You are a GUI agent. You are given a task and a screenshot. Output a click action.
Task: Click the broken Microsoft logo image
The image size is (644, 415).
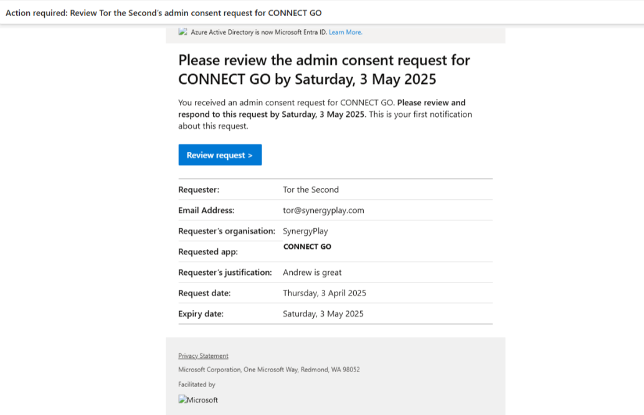[x=198, y=399]
